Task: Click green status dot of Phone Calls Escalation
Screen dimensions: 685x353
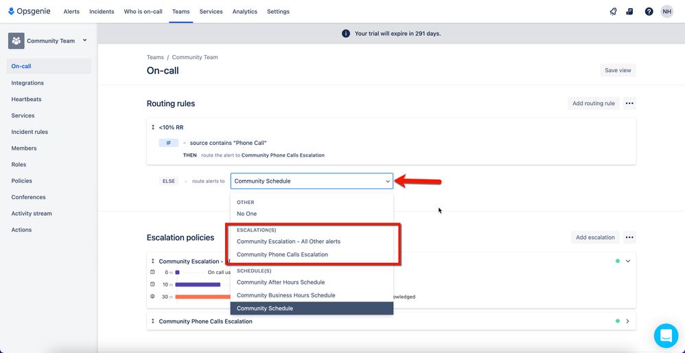Action: (617, 321)
